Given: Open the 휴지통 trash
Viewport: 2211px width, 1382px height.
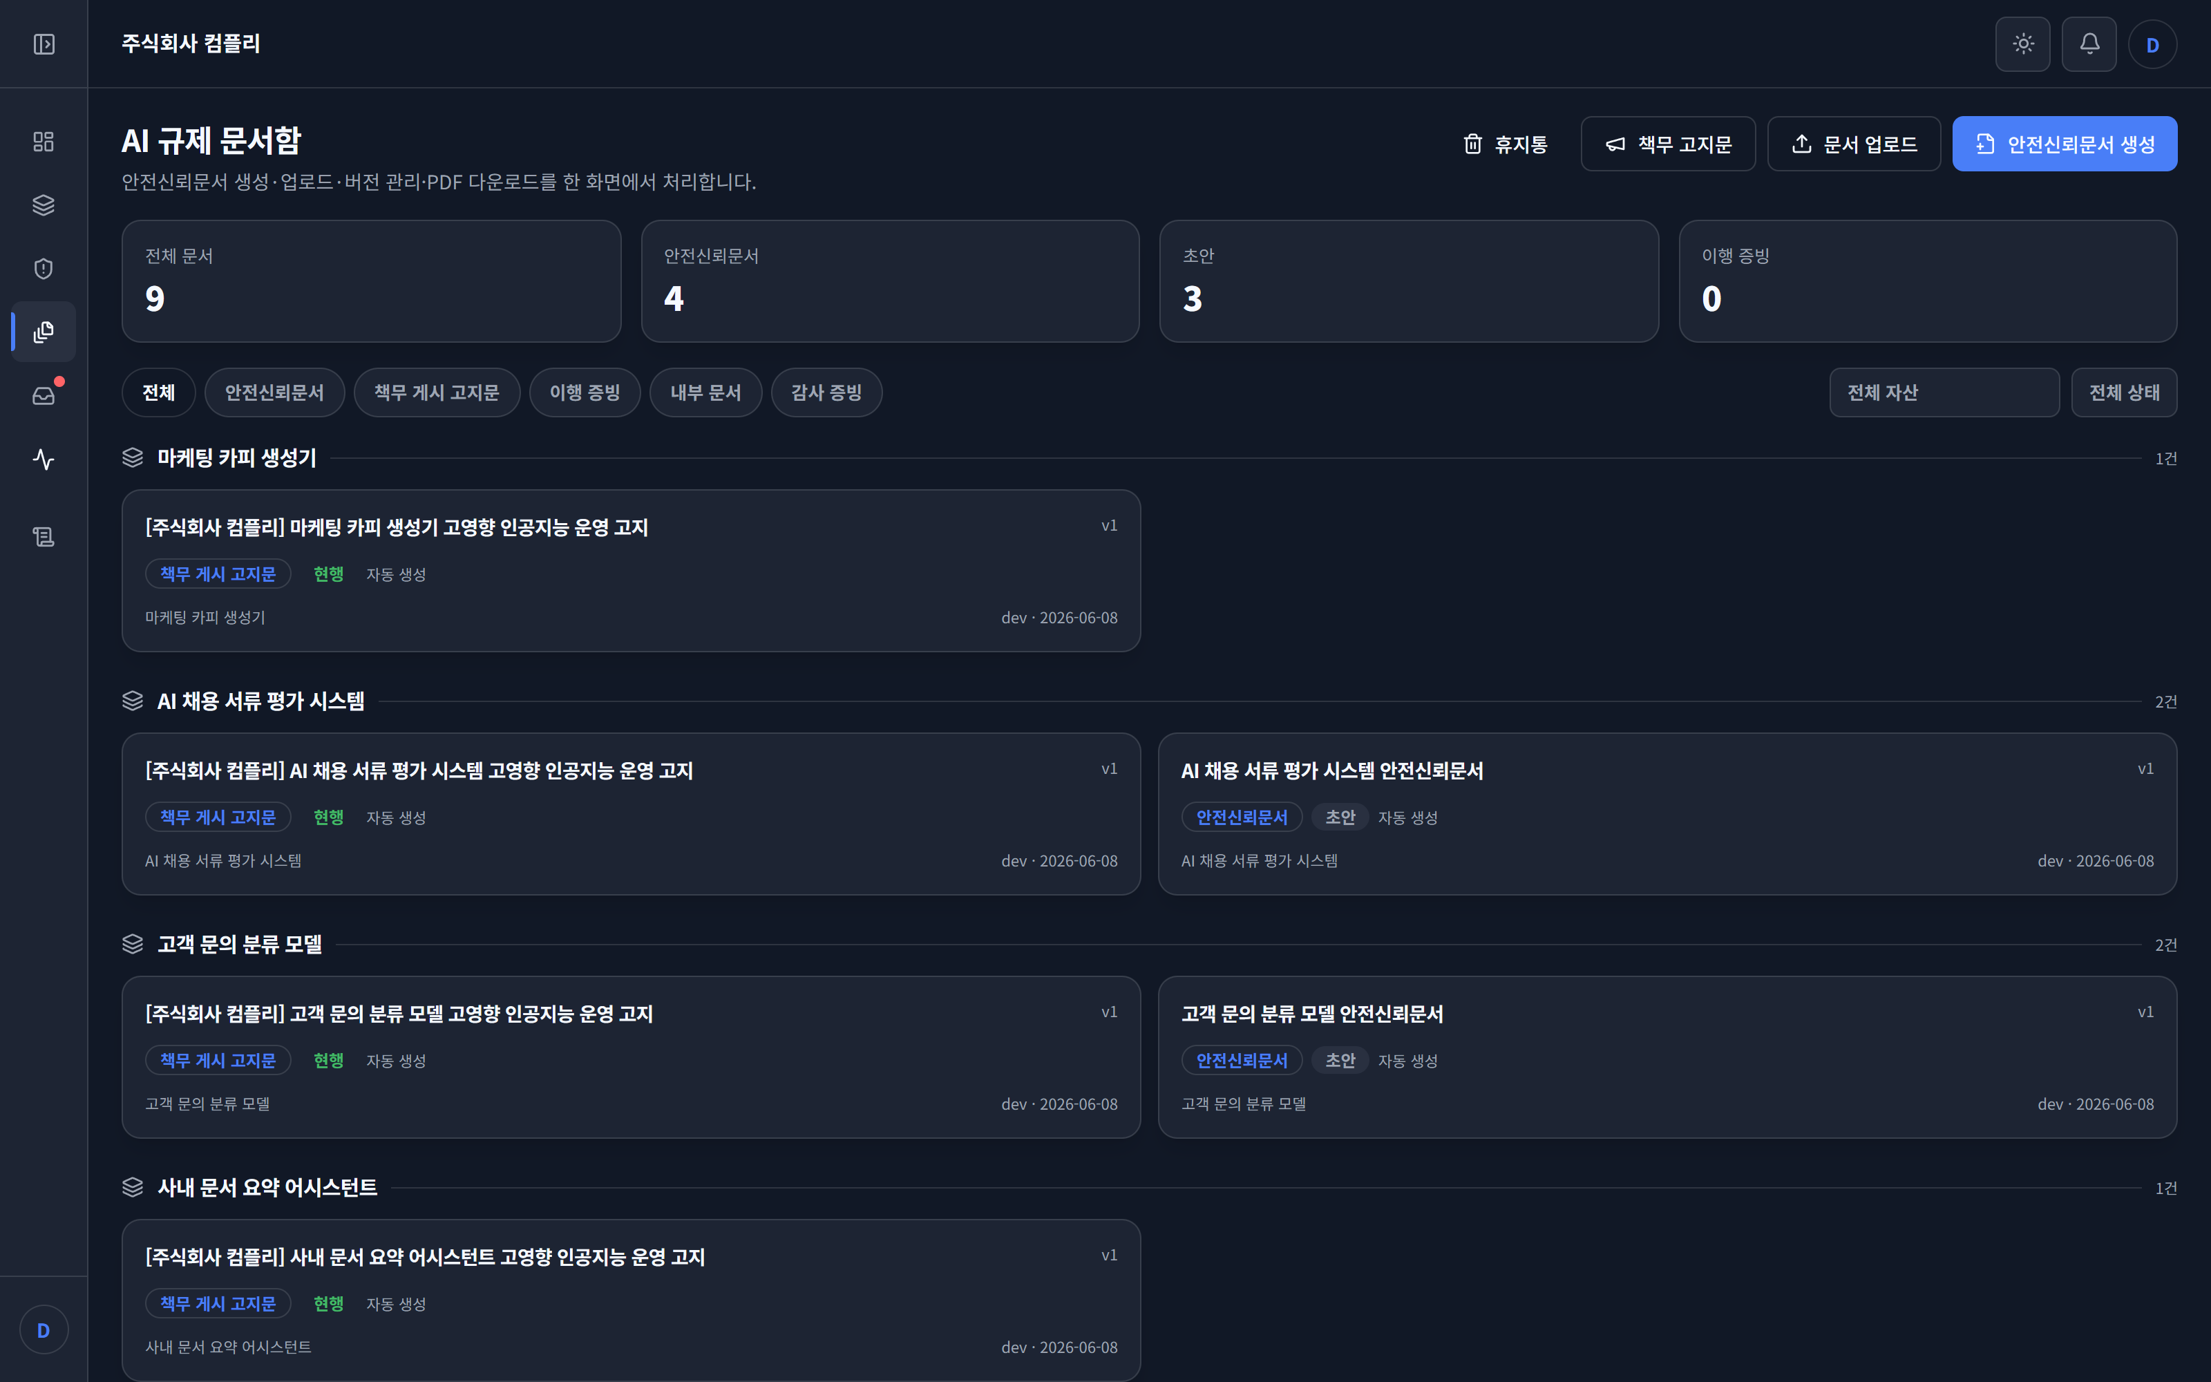Looking at the screenshot, I should click(x=1505, y=144).
